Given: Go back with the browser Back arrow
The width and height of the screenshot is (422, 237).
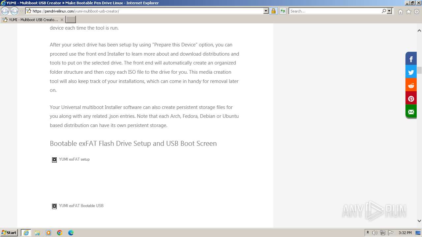Looking at the screenshot, I should pos(5,11).
